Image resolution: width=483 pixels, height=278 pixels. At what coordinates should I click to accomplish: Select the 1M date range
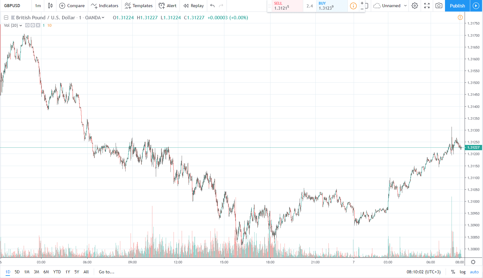click(x=27, y=272)
